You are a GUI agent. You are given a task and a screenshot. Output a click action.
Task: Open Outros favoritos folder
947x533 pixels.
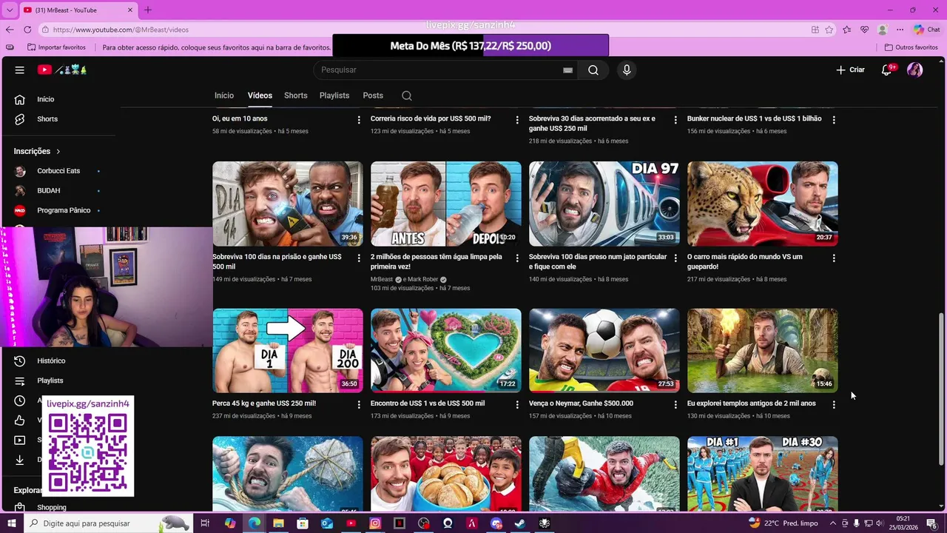[911, 47]
